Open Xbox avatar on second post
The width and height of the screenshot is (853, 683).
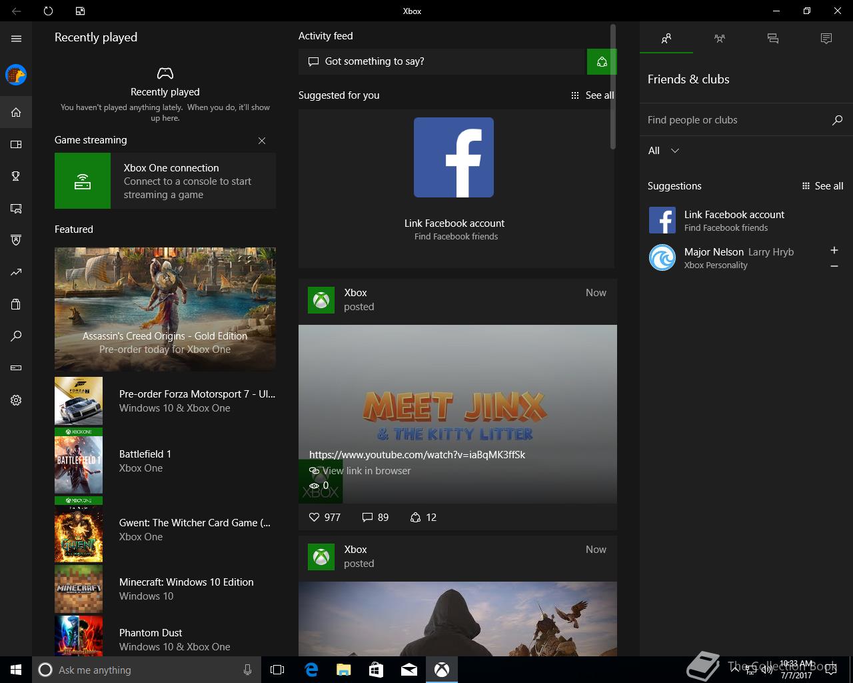tap(321, 557)
